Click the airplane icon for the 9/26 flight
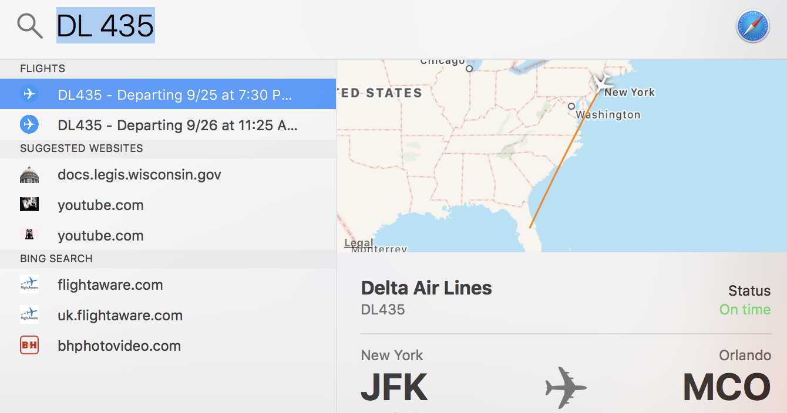Screen dimensions: 787x413 point(29,124)
